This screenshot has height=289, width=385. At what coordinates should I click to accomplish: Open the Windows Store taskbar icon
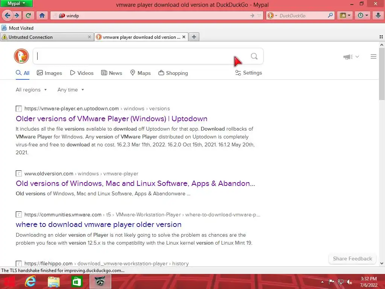click(77, 281)
